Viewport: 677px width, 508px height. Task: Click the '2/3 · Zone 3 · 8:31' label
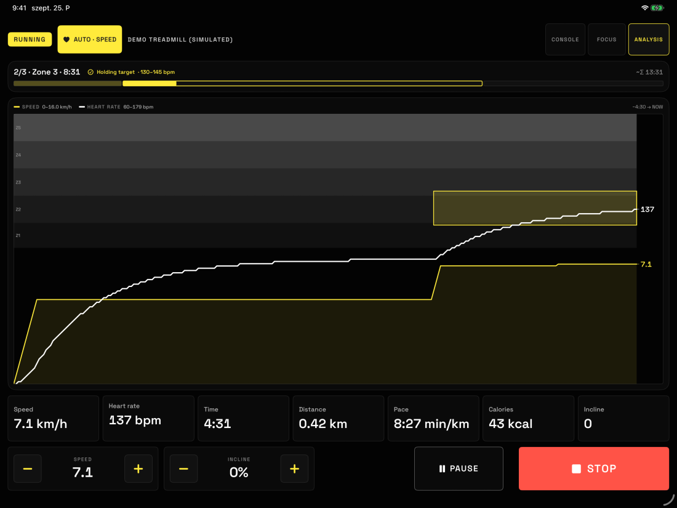[47, 72]
